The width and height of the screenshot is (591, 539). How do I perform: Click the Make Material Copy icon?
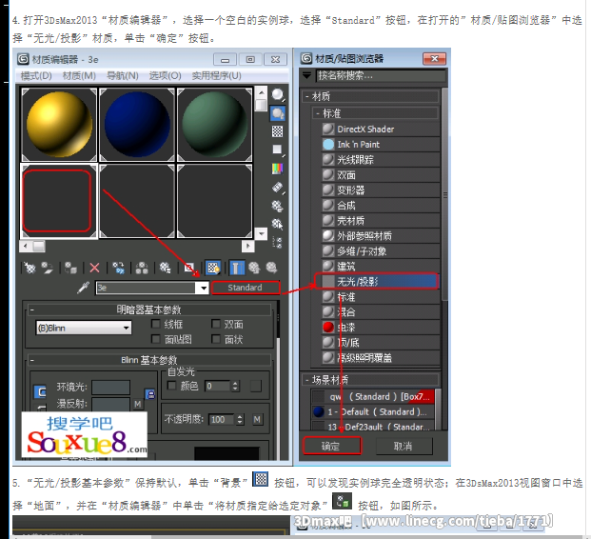click(118, 268)
